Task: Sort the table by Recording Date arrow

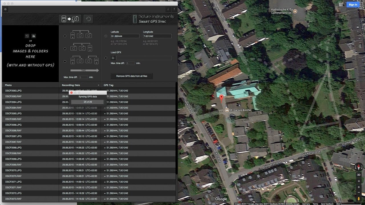Action: [x=98, y=85]
